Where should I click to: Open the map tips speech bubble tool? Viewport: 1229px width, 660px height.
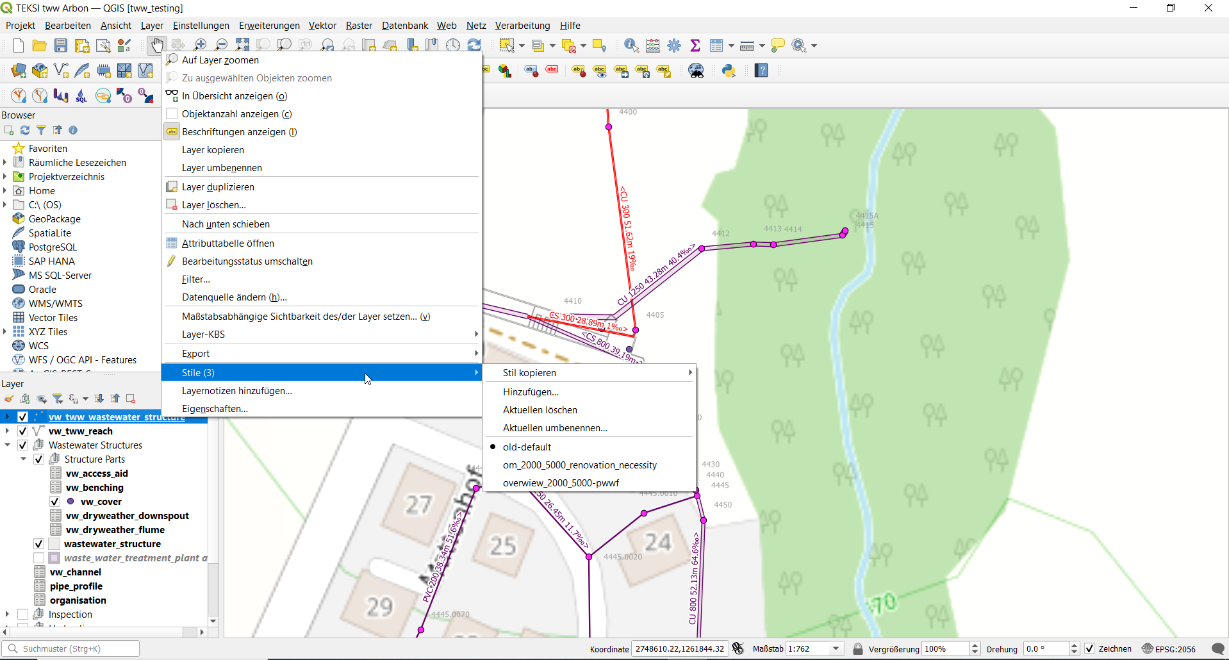tap(777, 45)
